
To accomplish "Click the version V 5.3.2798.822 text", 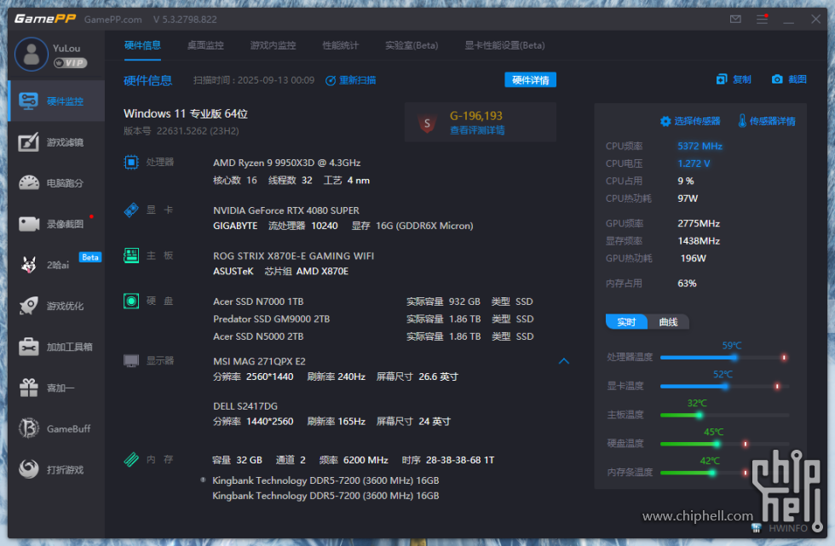I will pos(185,20).
